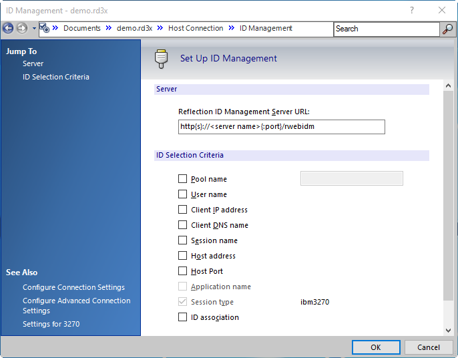Open Configure Connection Settings link

[73, 287]
